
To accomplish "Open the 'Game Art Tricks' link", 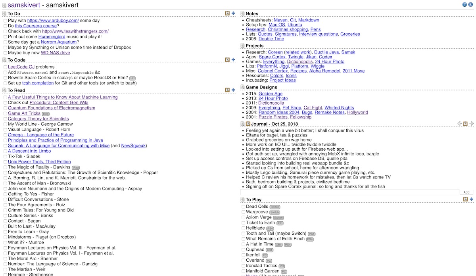I will click(24, 113).
